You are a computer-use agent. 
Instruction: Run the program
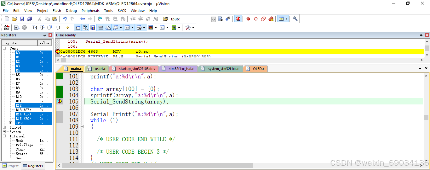click(x=17, y=28)
